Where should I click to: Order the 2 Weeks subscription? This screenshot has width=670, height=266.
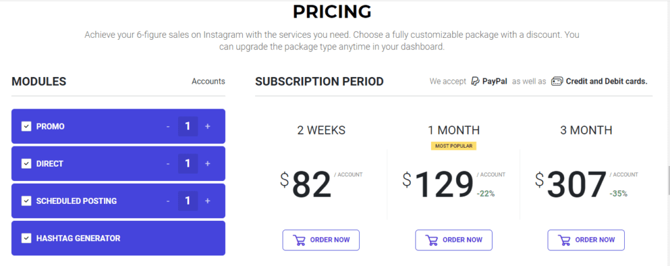tap(321, 240)
